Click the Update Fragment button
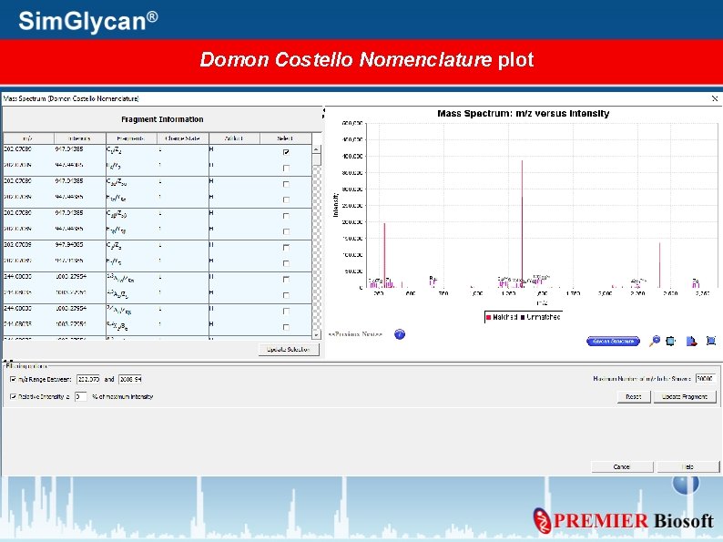 pos(685,396)
